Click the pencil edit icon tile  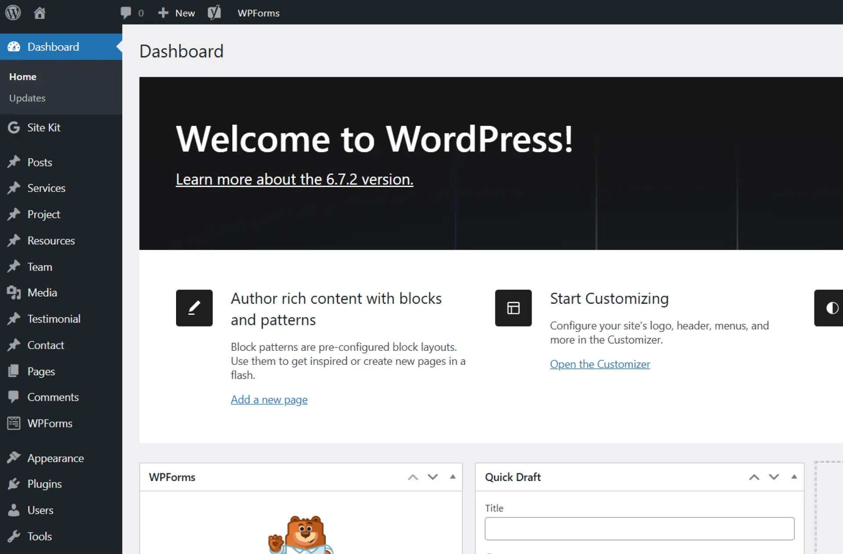click(x=194, y=308)
